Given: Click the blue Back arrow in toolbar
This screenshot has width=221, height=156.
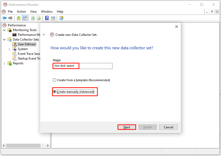Looking at the screenshot, I should click(x=4, y=18).
